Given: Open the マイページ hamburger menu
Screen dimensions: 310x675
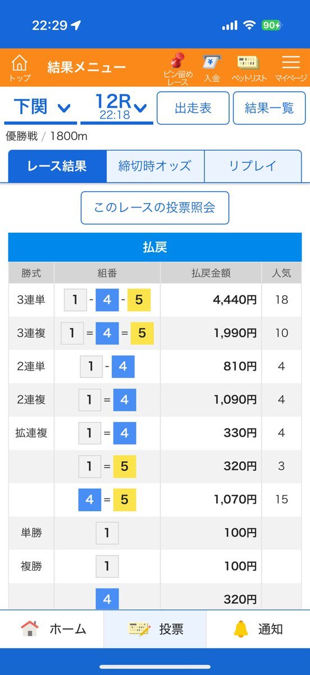Looking at the screenshot, I should 290,62.
